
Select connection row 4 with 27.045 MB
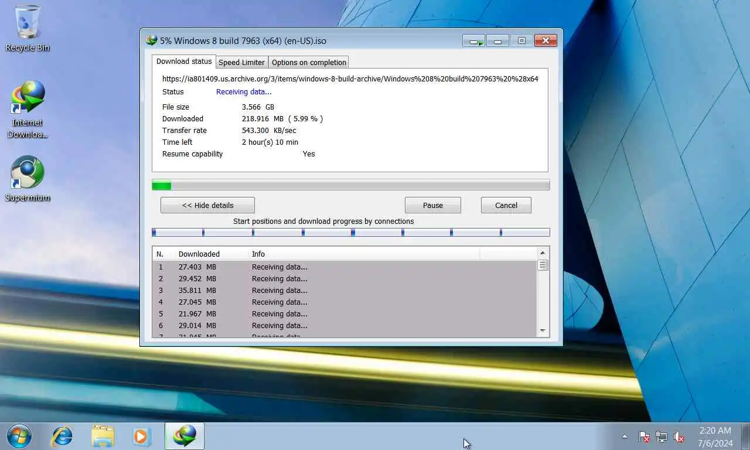pyautogui.click(x=345, y=302)
